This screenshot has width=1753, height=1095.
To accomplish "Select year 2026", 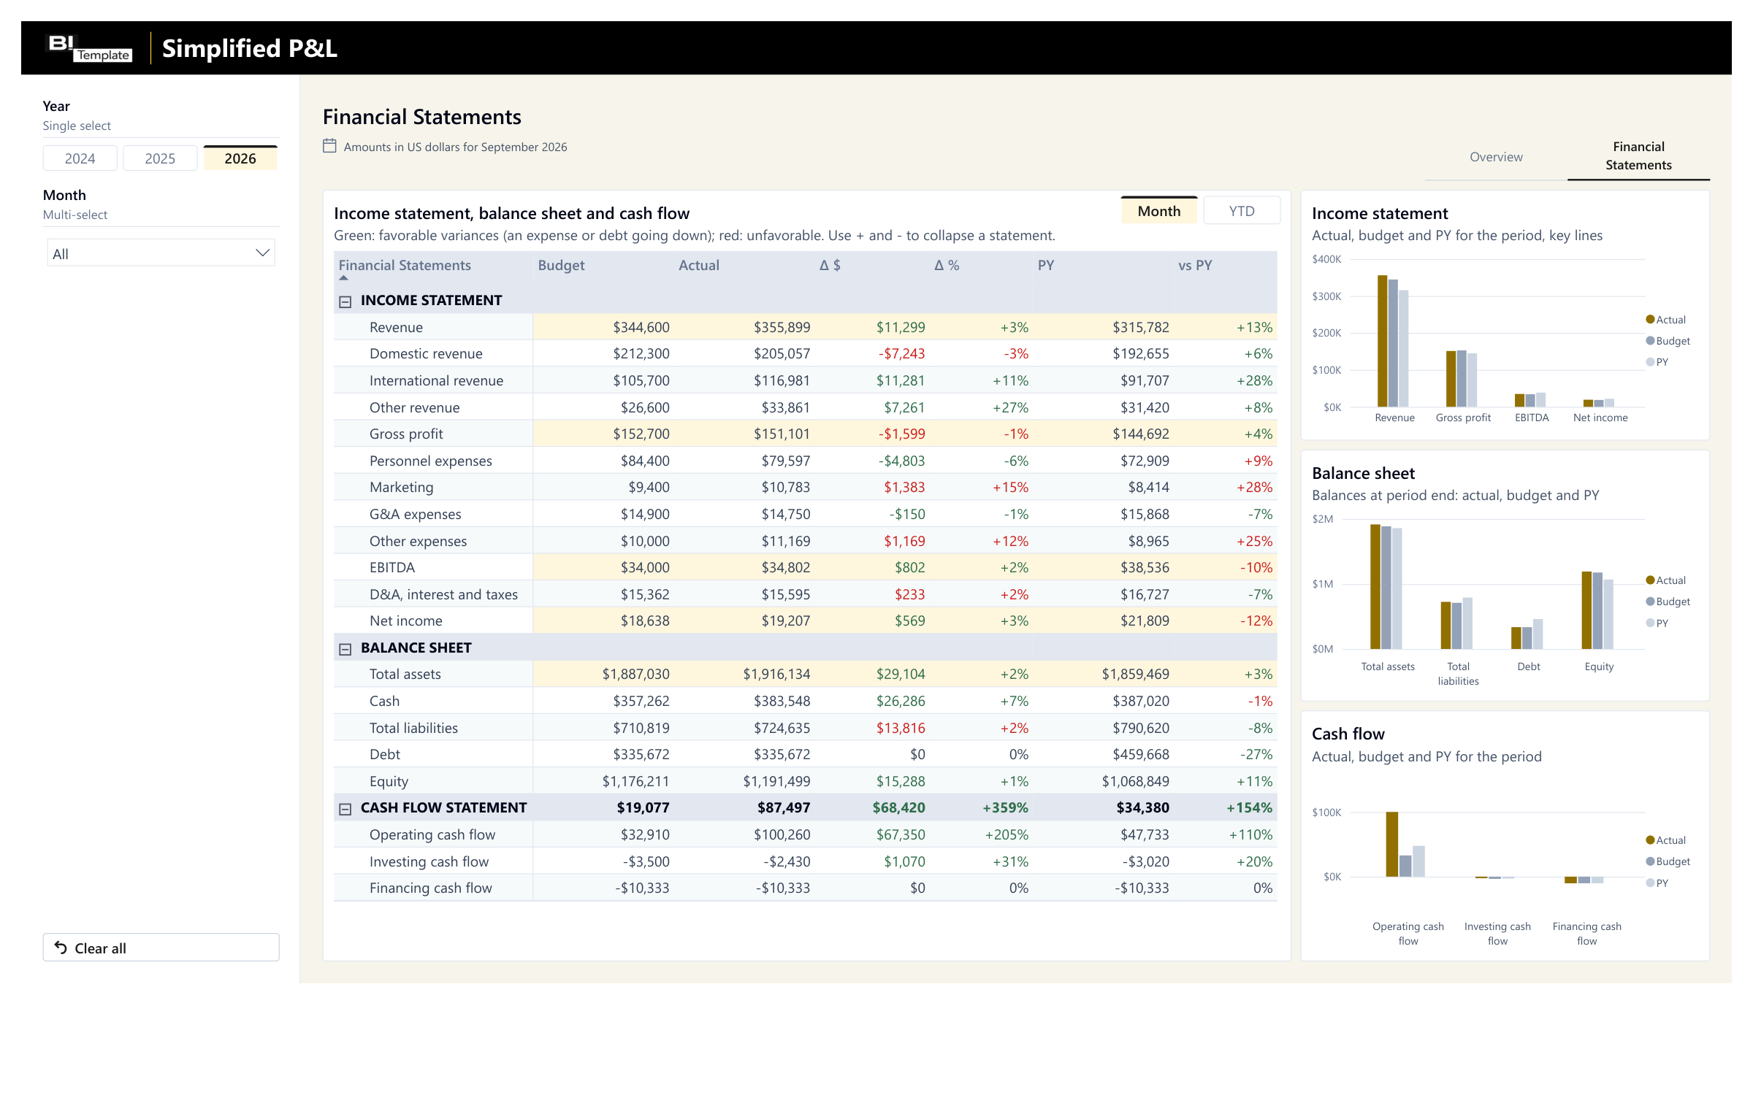I will [240, 158].
